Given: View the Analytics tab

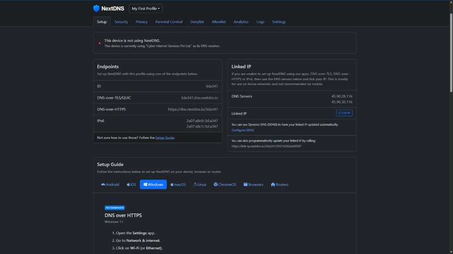Looking at the screenshot, I should (241, 21).
